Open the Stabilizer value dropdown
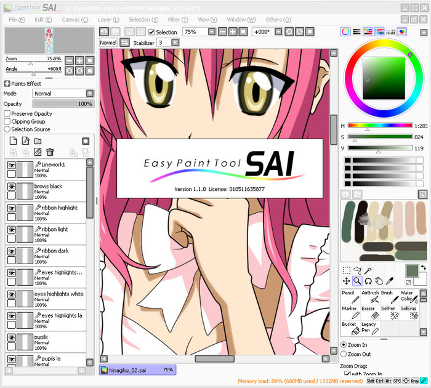 [x=175, y=42]
